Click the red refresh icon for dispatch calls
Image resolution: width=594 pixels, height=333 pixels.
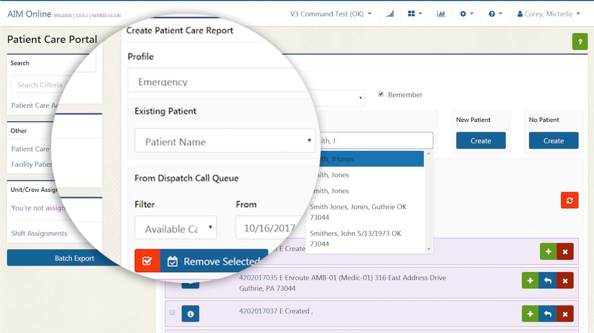click(x=569, y=200)
